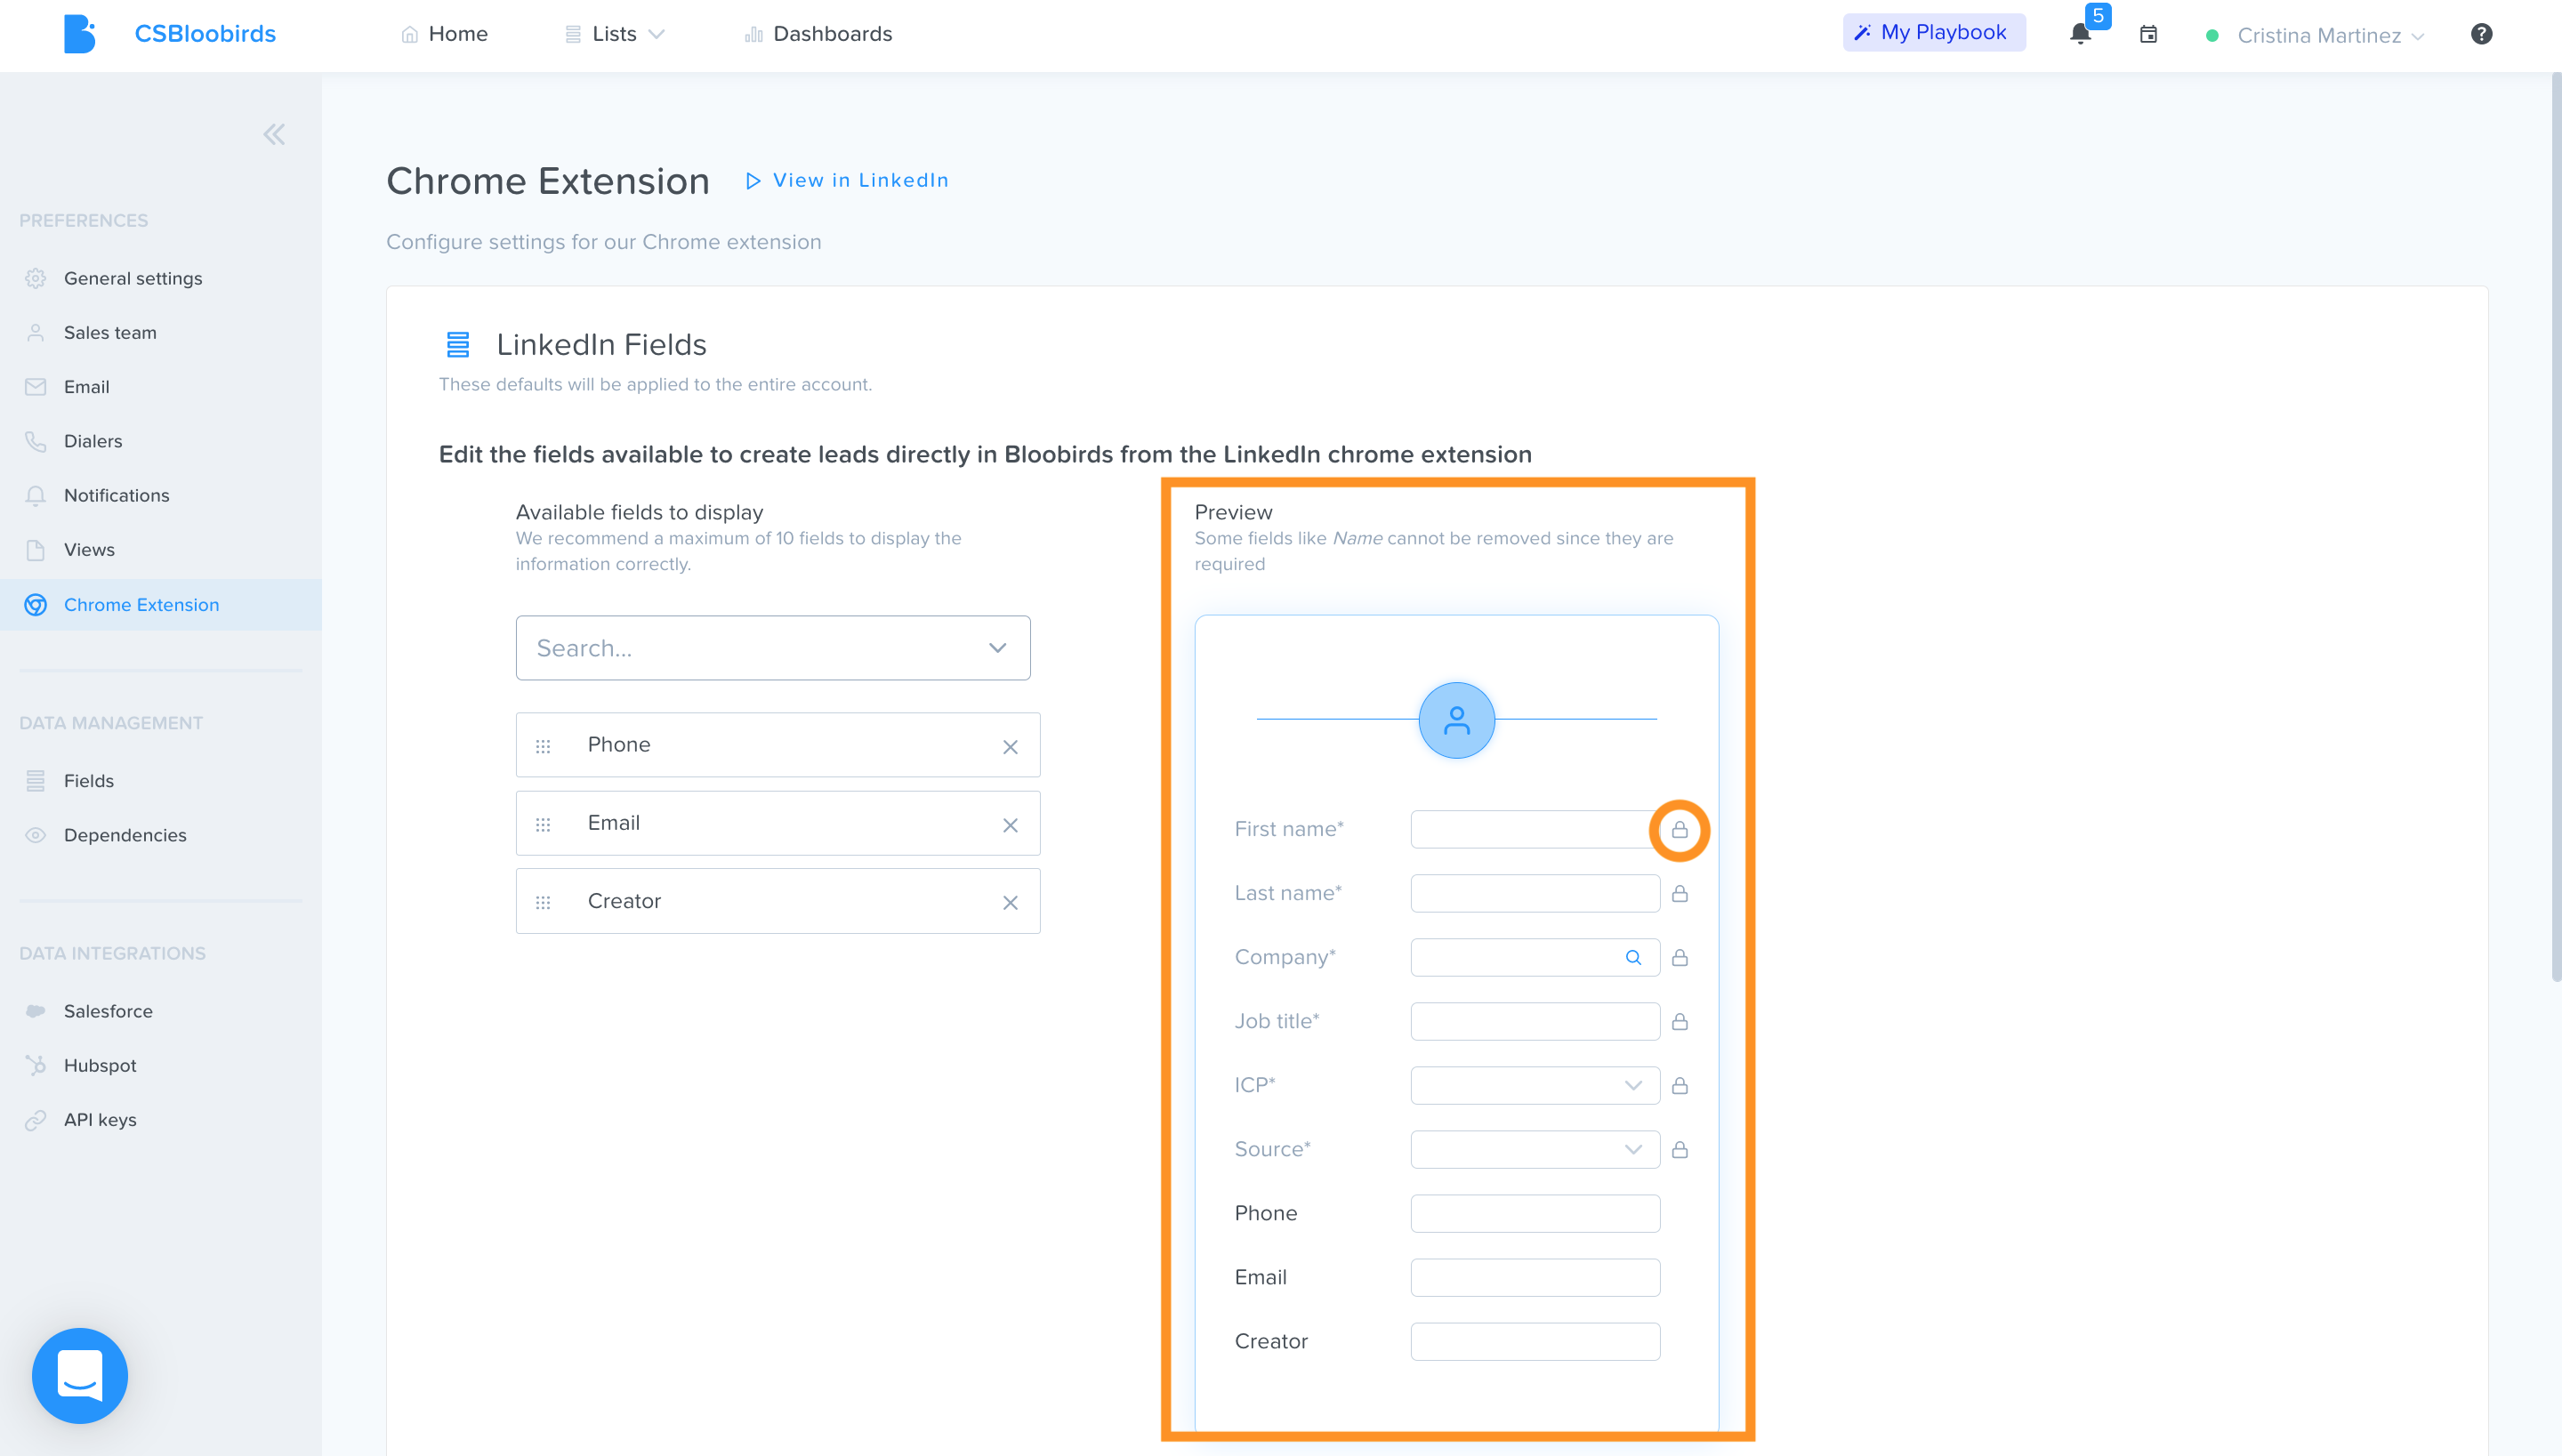Open Dialers preferences
The width and height of the screenshot is (2562, 1456).
click(x=93, y=441)
